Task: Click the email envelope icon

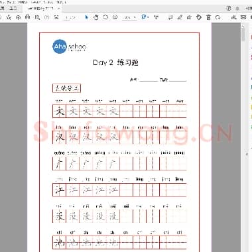Action: pyautogui.click(x=243, y=17)
